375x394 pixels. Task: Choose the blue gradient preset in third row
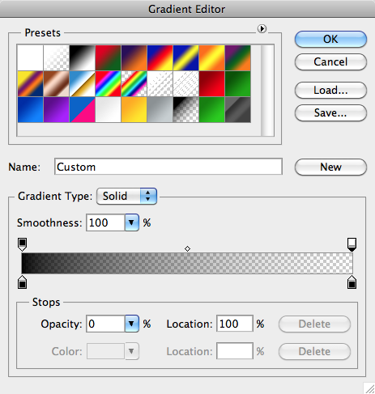point(30,109)
